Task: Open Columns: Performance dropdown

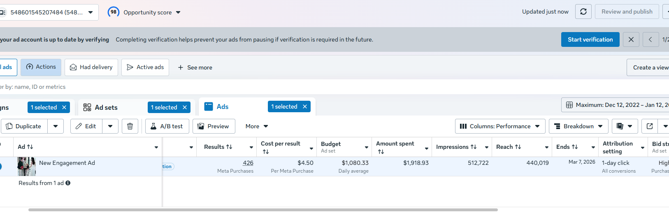Action: pyautogui.click(x=500, y=126)
